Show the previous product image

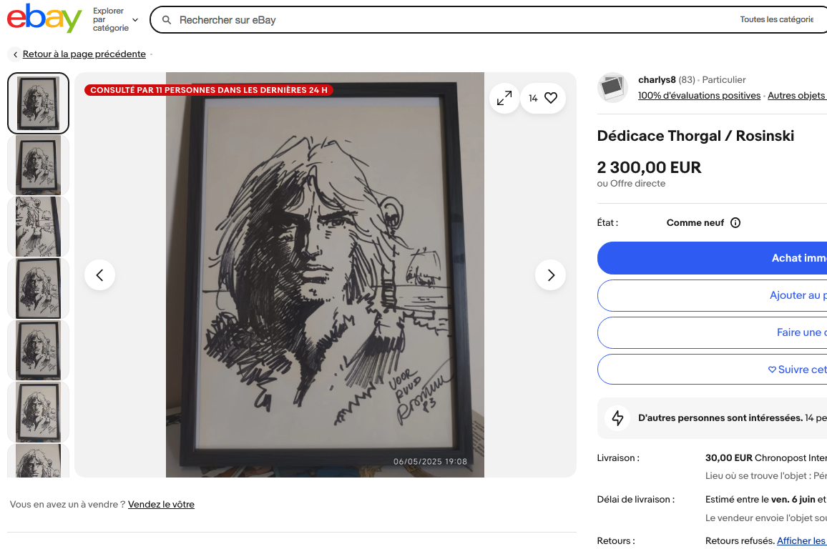click(x=100, y=275)
